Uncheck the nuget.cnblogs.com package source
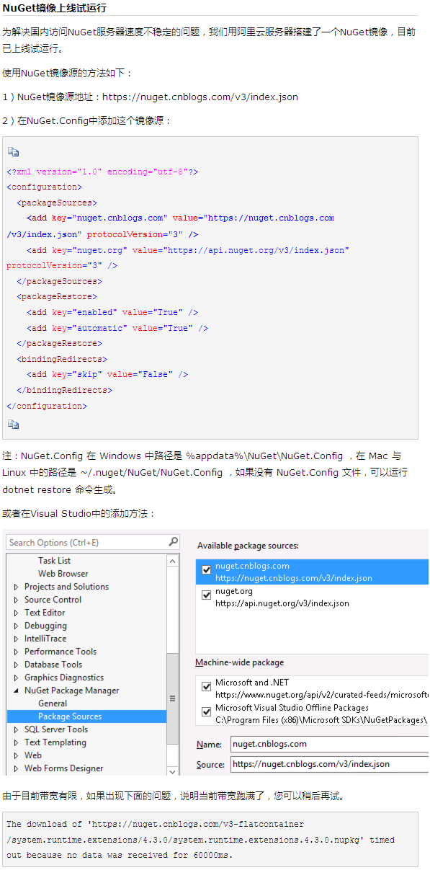The width and height of the screenshot is (430, 870). 207,569
